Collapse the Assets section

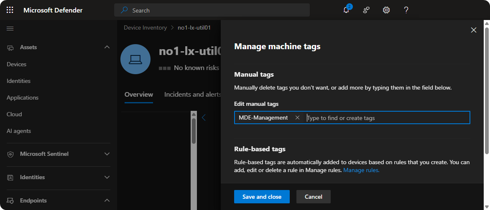click(107, 47)
